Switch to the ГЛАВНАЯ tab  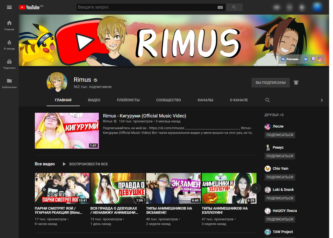pyautogui.click(x=63, y=100)
